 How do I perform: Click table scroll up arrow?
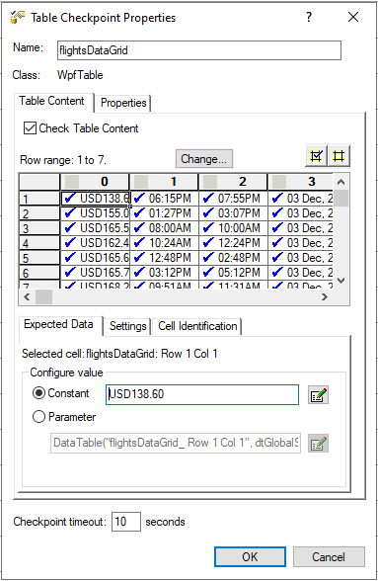341,182
